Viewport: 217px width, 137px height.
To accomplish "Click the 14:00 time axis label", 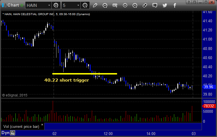I will (x=151, y=134).
